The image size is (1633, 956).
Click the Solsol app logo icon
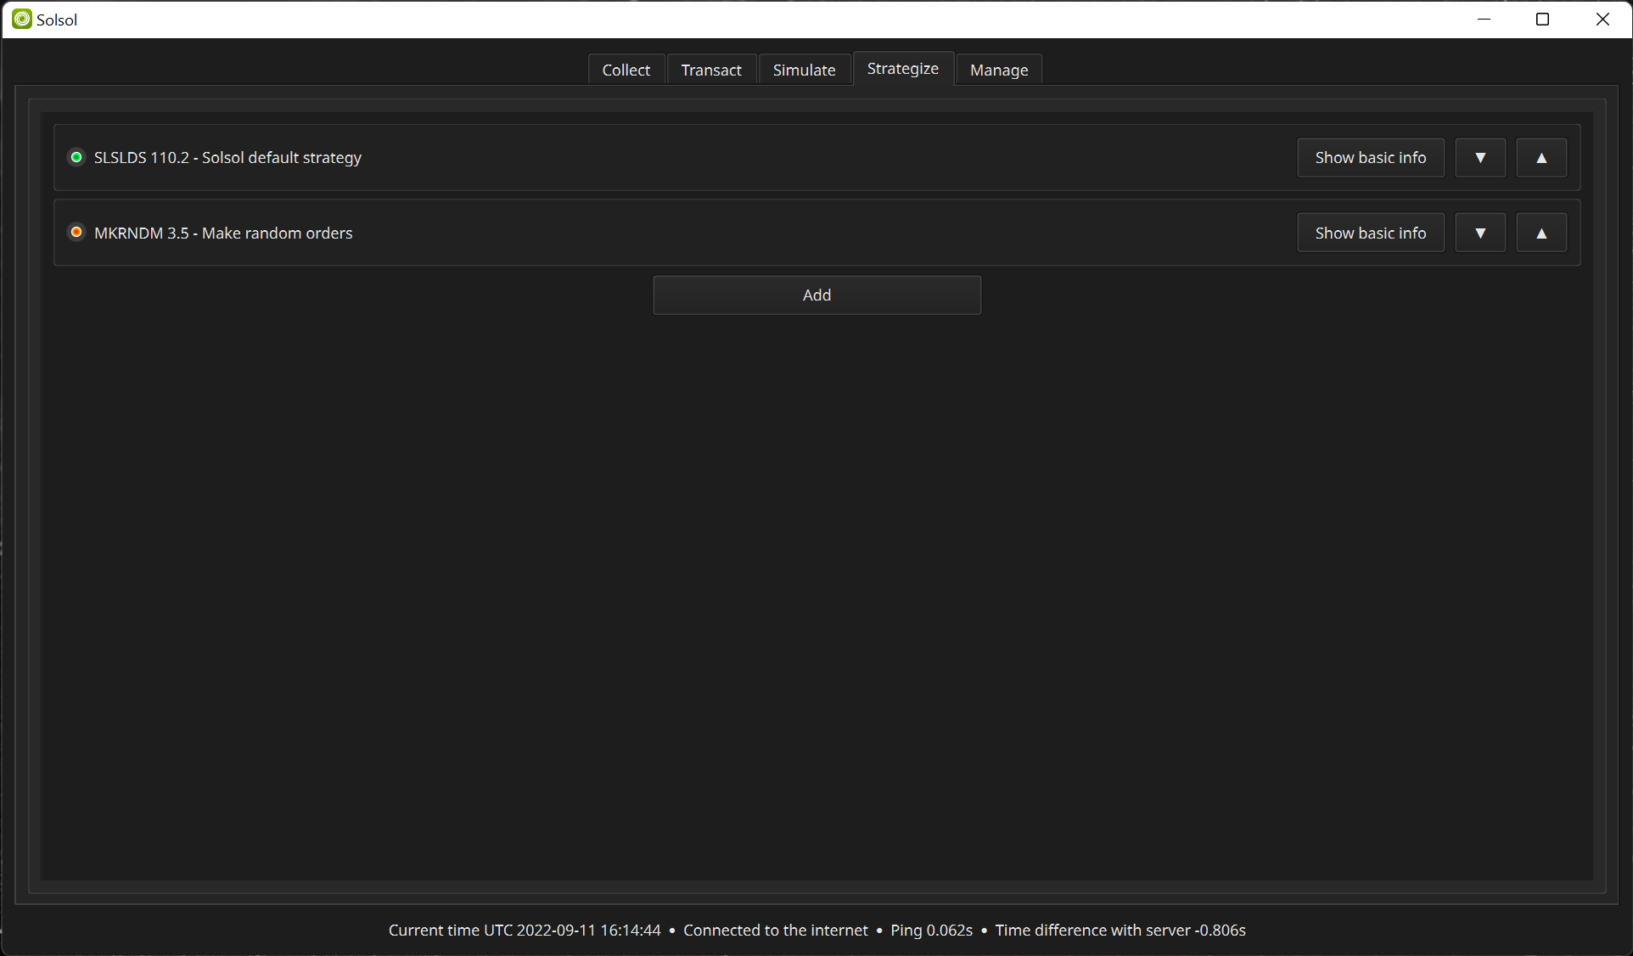pos(22,20)
